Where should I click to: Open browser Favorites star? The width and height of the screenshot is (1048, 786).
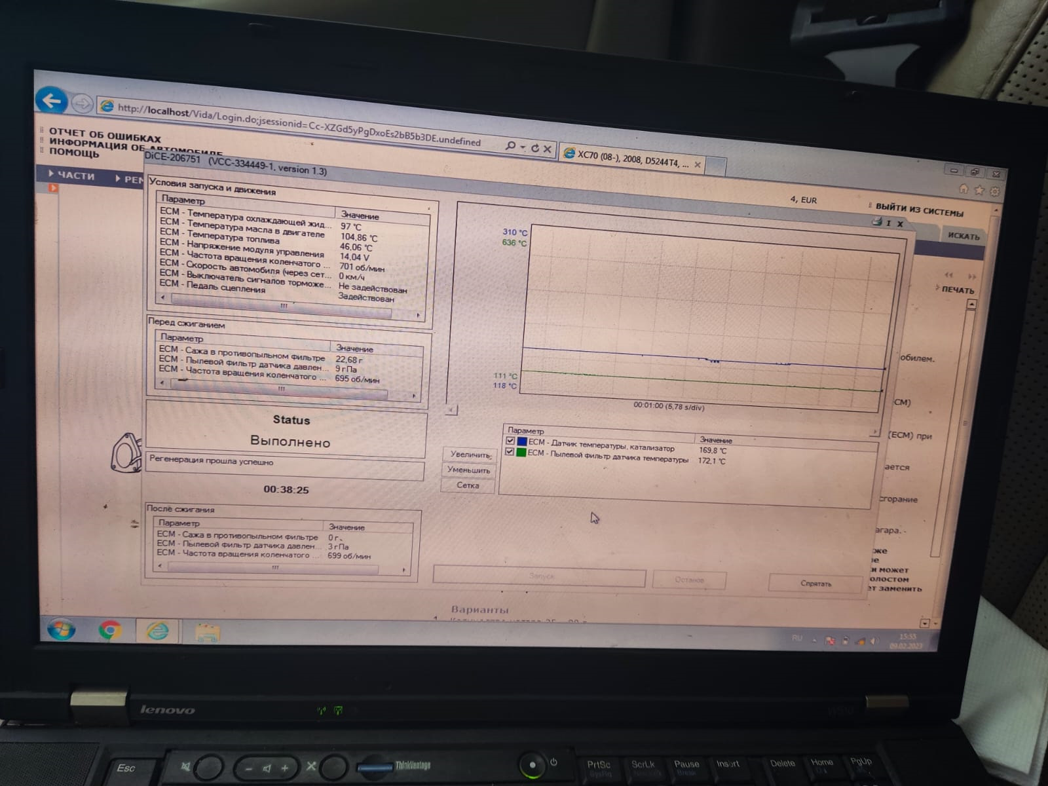pos(979,190)
